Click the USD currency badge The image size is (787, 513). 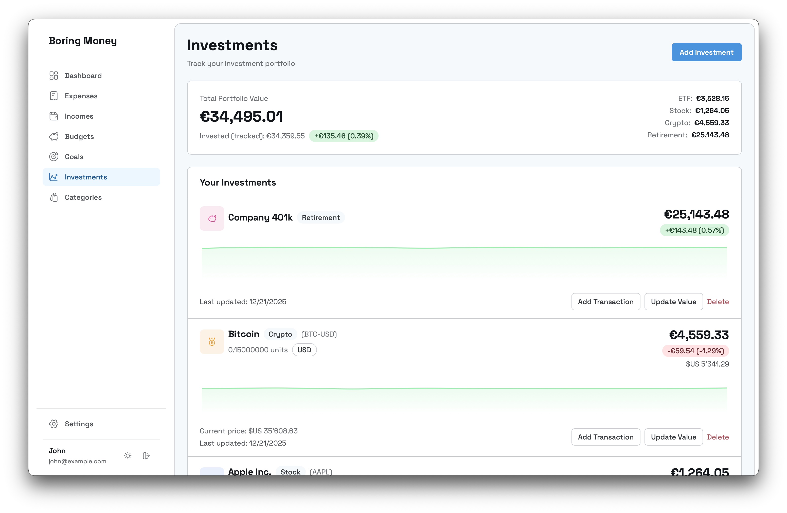click(x=304, y=350)
